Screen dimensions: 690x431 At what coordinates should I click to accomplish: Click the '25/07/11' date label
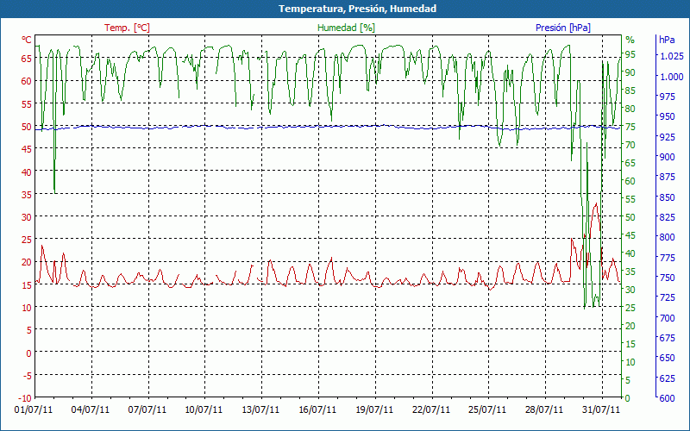click(487, 409)
